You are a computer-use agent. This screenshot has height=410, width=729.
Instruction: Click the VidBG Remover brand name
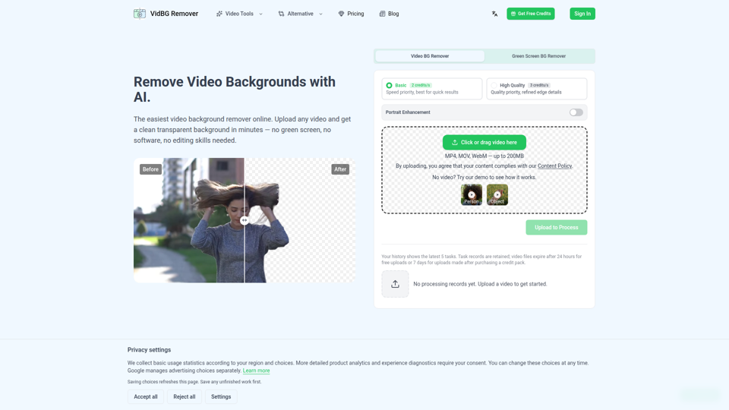click(174, 14)
